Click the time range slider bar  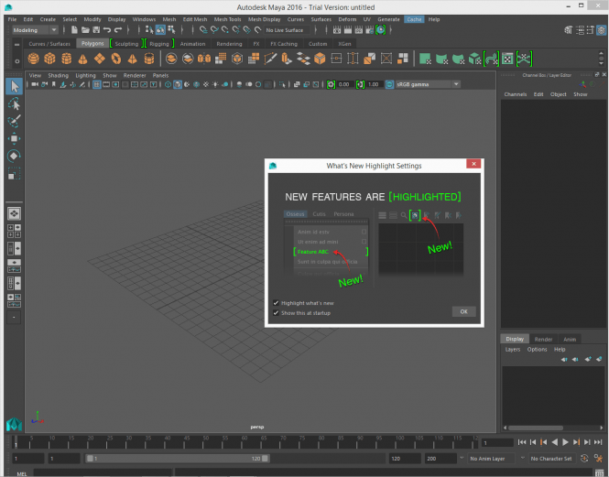coord(177,459)
